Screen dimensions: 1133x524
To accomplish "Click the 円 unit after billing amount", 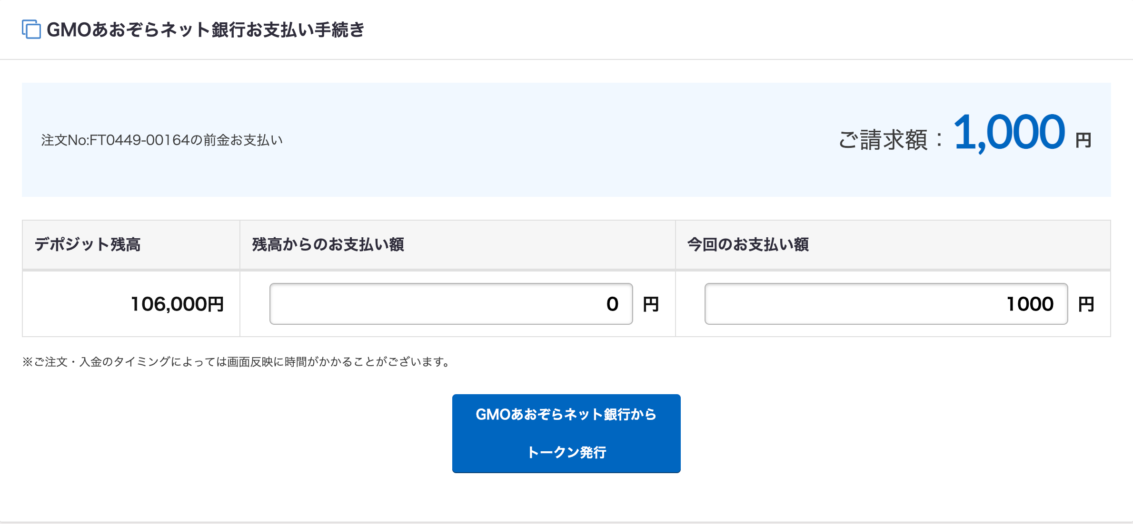I will (1083, 141).
